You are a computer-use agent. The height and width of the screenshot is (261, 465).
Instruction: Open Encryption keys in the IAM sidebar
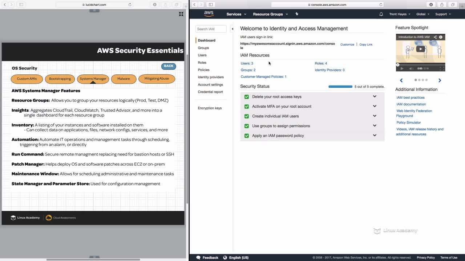210,108
